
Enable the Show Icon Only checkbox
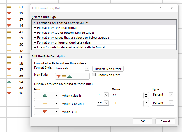click(x=94, y=75)
